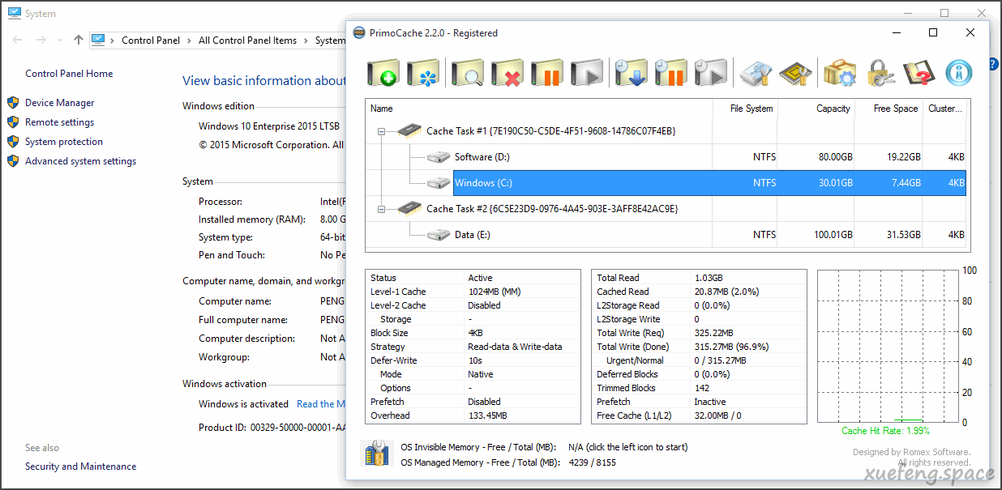1002x490 pixels.
Task: Open Device Manager link
Action: pyautogui.click(x=59, y=103)
